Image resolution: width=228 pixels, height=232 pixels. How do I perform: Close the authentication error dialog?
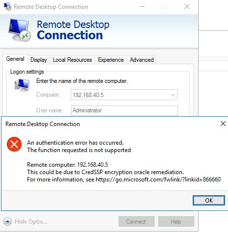click(223, 124)
